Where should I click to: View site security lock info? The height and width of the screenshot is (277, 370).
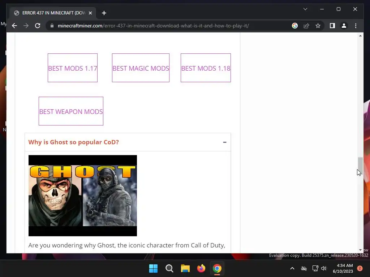pos(52,26)
